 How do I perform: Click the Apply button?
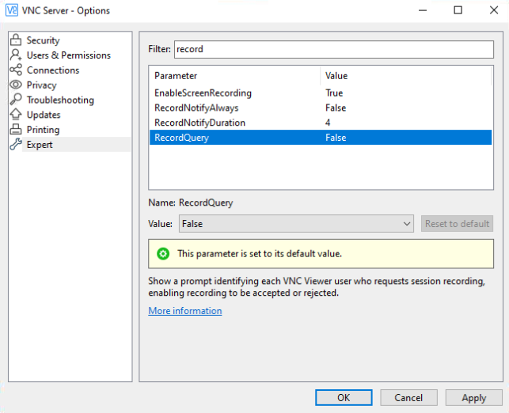473,398
